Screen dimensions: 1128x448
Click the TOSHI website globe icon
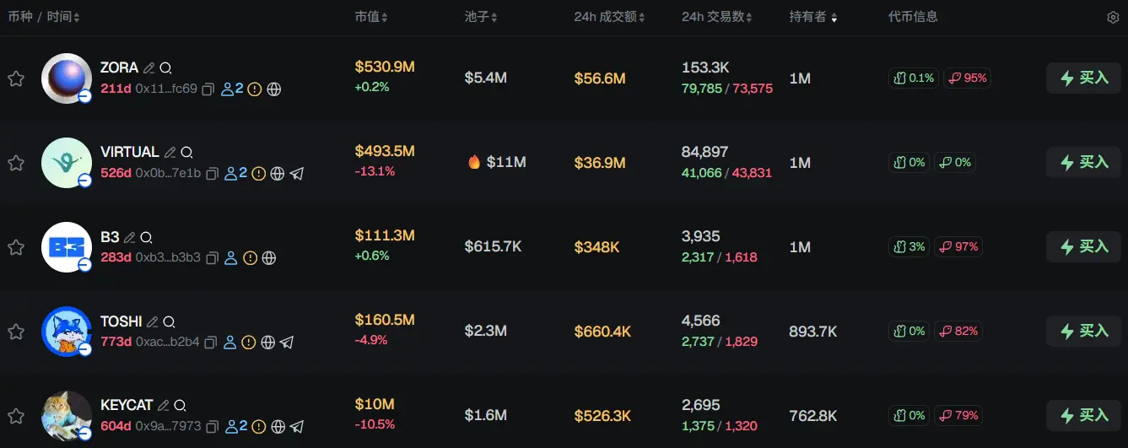coord(267,342)
